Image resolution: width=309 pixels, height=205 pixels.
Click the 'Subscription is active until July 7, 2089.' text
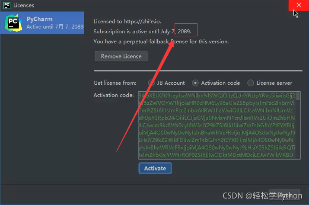click(142, 32)
